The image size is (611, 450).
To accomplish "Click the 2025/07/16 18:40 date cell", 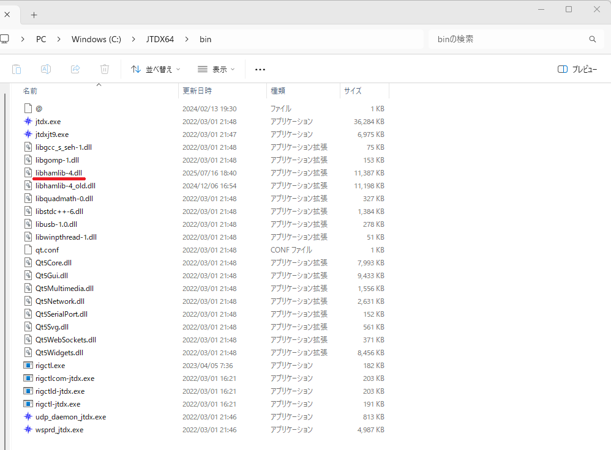I will coord(209,173).
